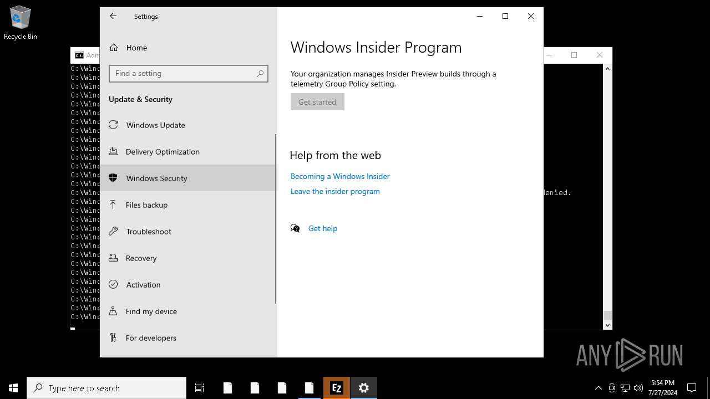This screenshot has width=710, height=399.
Task: Click the Command Prompt scrollbar thumb
Action: click(607, 315)
